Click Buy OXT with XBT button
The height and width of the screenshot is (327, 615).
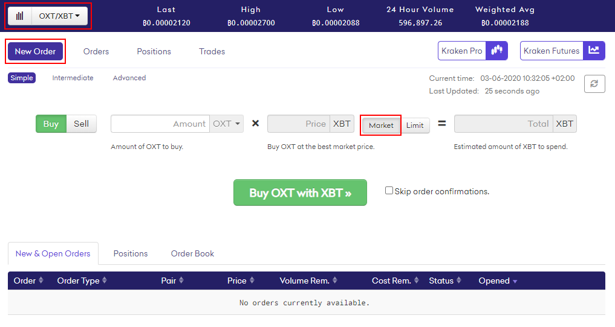click(x=300, y=192)
